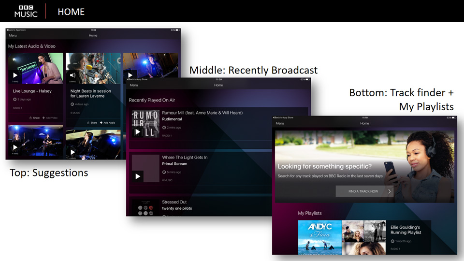Click the BBC Music logo
This screenshot has width=464, height=261.
(26, 11)
